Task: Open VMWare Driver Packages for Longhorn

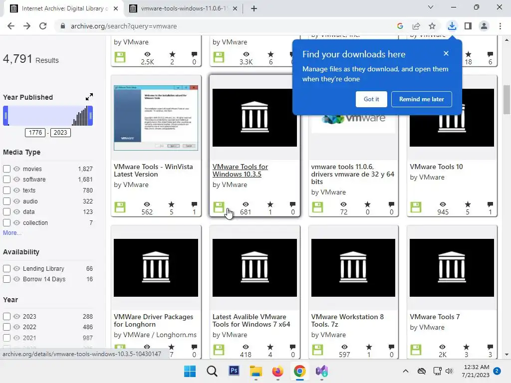Action: [x=153, y=321]
